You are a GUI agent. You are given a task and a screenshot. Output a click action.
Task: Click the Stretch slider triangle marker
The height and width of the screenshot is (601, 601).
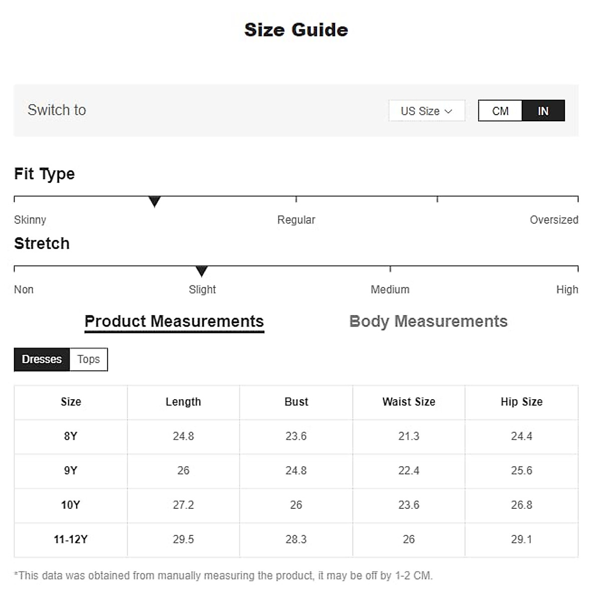click(201, 271)
